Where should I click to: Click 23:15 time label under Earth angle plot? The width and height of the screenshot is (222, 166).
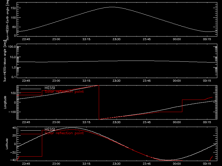[x=86, y=39]
